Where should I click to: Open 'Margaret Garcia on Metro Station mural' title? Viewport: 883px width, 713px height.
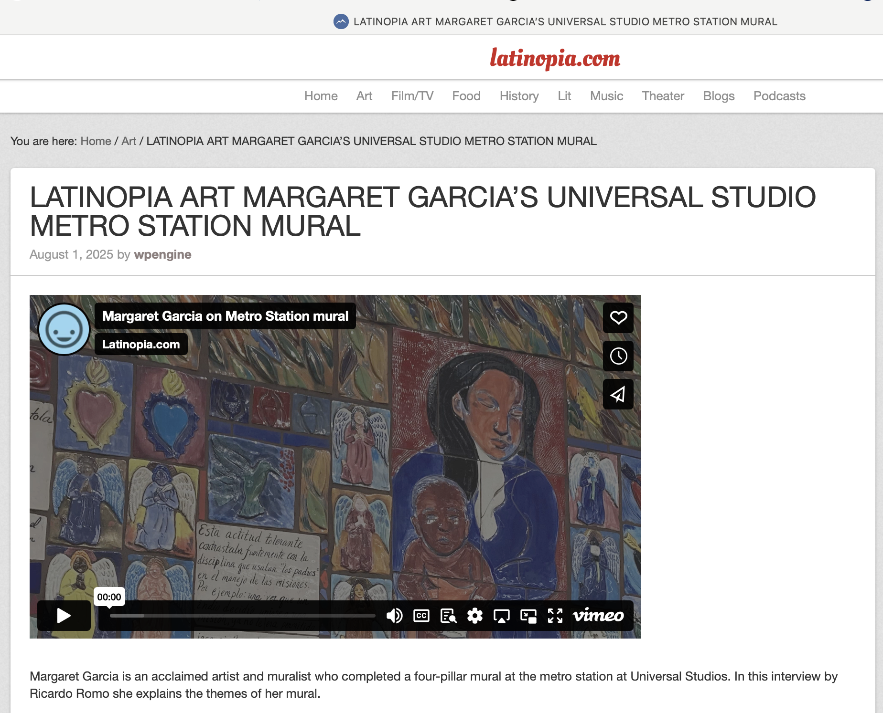tap(225, 316)
